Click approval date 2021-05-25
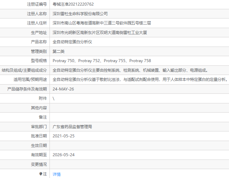Viewport: 229px width, 178px height. (x=64, y=136)
